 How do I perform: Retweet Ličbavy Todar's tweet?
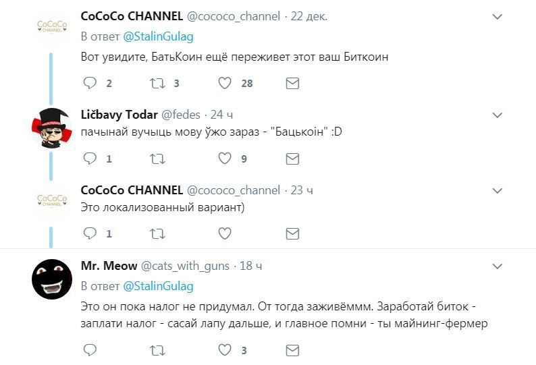(x=157, y=159)
